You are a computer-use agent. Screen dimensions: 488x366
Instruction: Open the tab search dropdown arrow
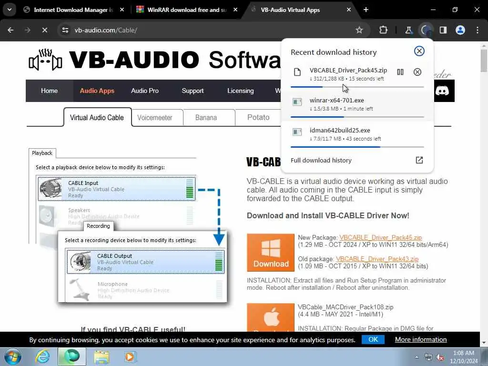pyautogui.click(x=10, y=10)
